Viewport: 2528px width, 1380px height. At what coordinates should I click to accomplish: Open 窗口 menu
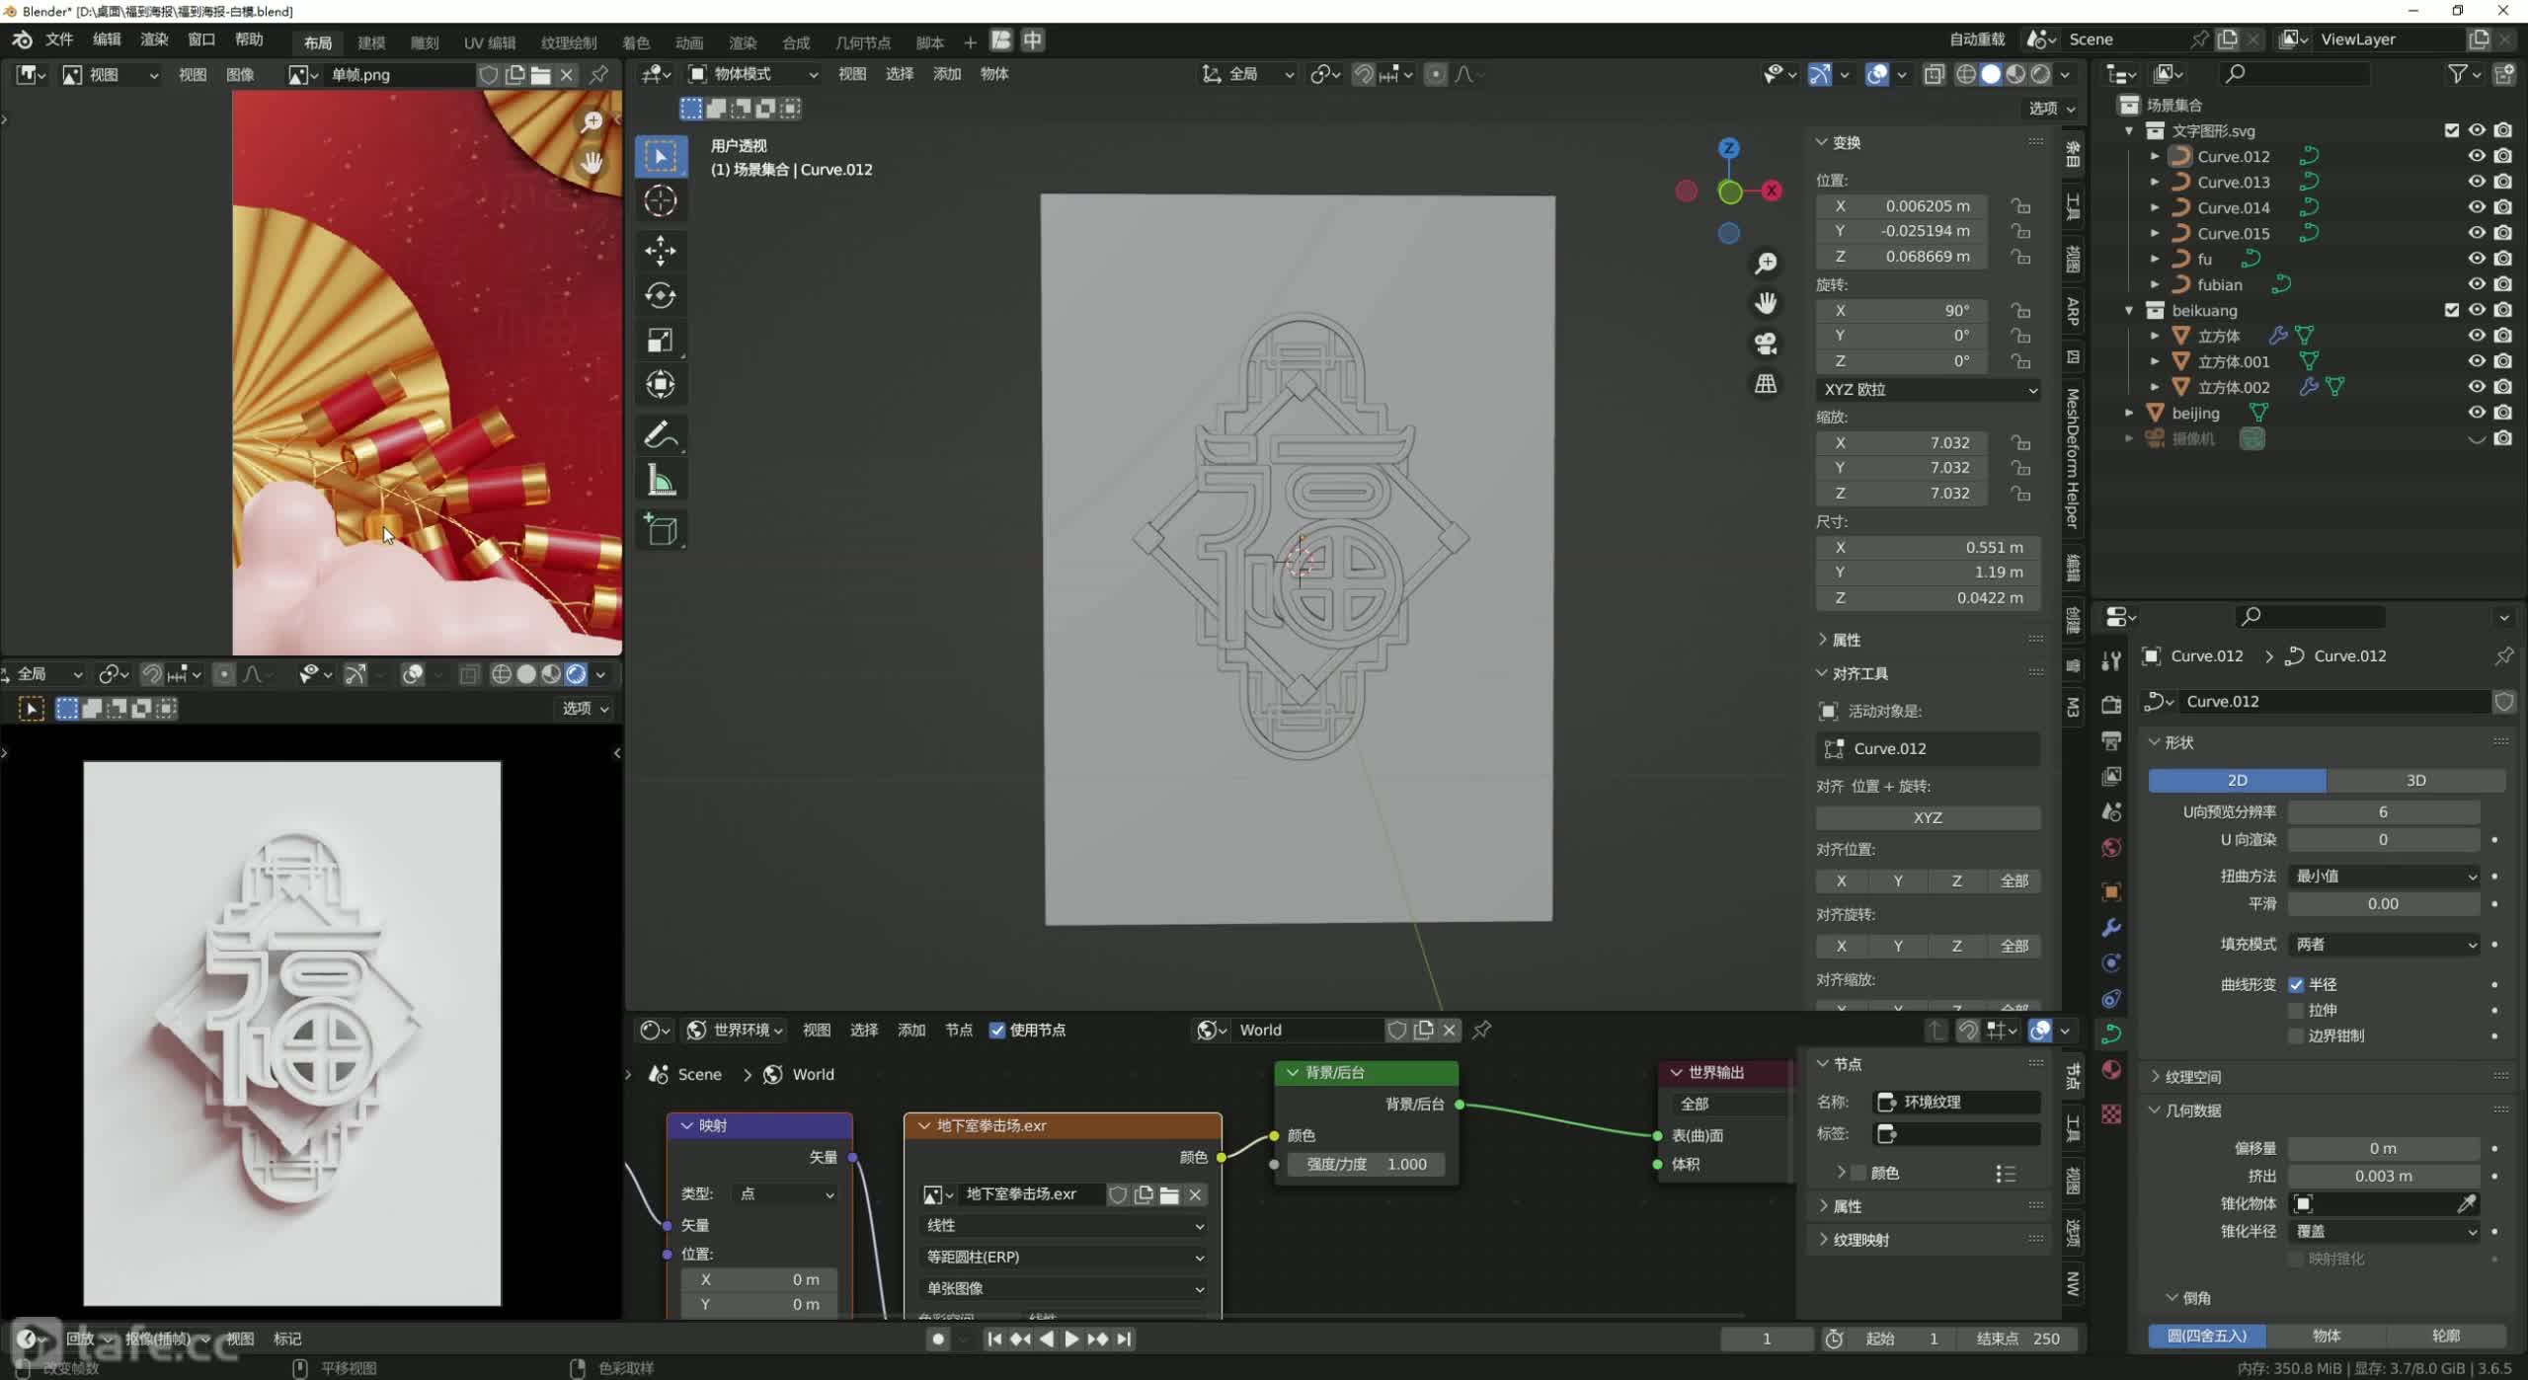201,39
